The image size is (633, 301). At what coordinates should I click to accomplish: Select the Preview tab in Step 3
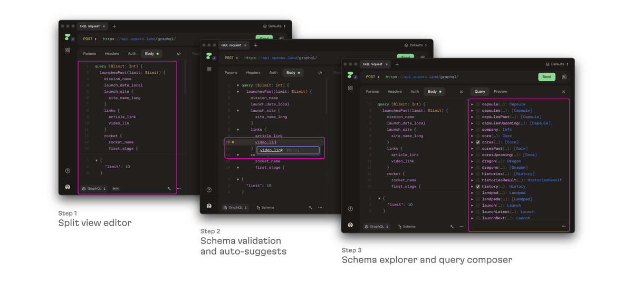click(501, 92)
